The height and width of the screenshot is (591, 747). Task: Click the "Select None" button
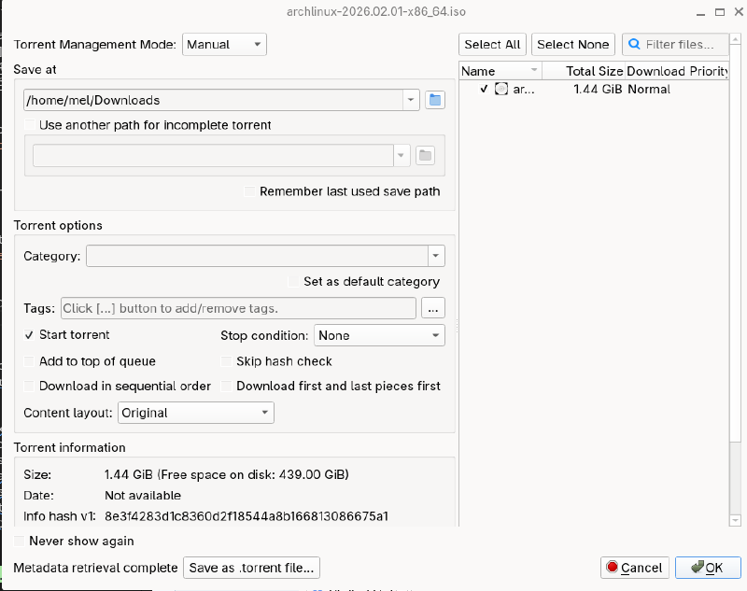point(572,44)
